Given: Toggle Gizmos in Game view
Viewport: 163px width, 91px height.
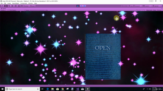Looking at the screenshot, I should coord(159,10).
